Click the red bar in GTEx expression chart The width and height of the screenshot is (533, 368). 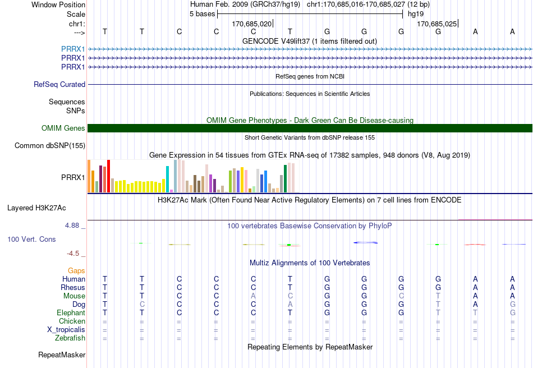tap(108, 176)
